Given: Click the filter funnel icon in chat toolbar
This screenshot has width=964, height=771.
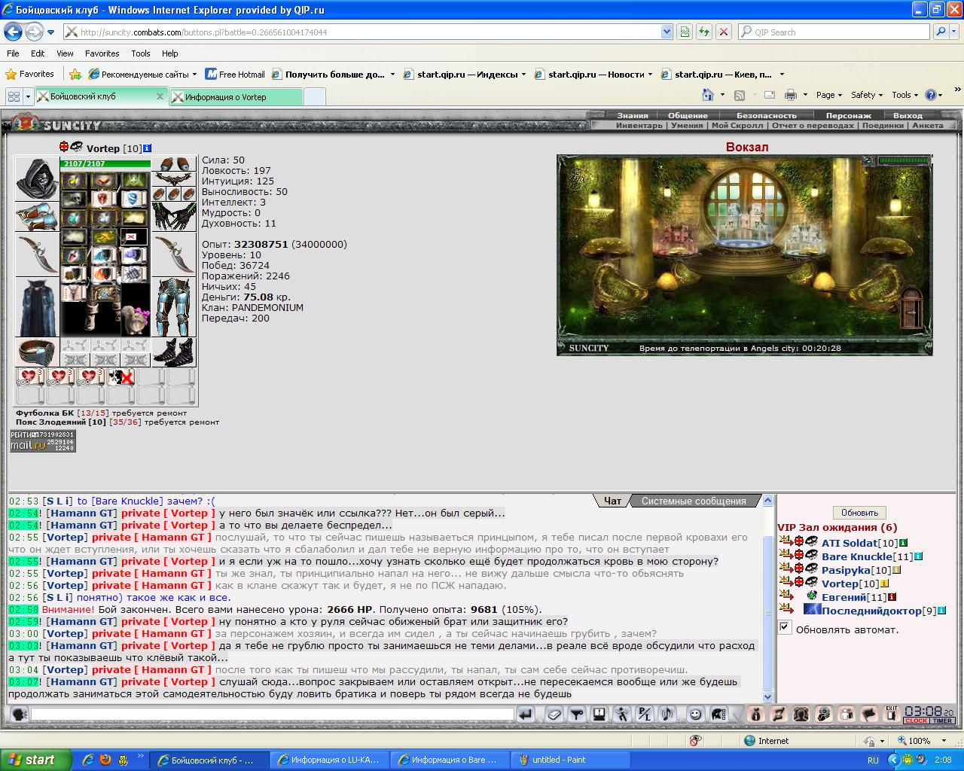Looking at the screenshot, I should click(577, 715).
